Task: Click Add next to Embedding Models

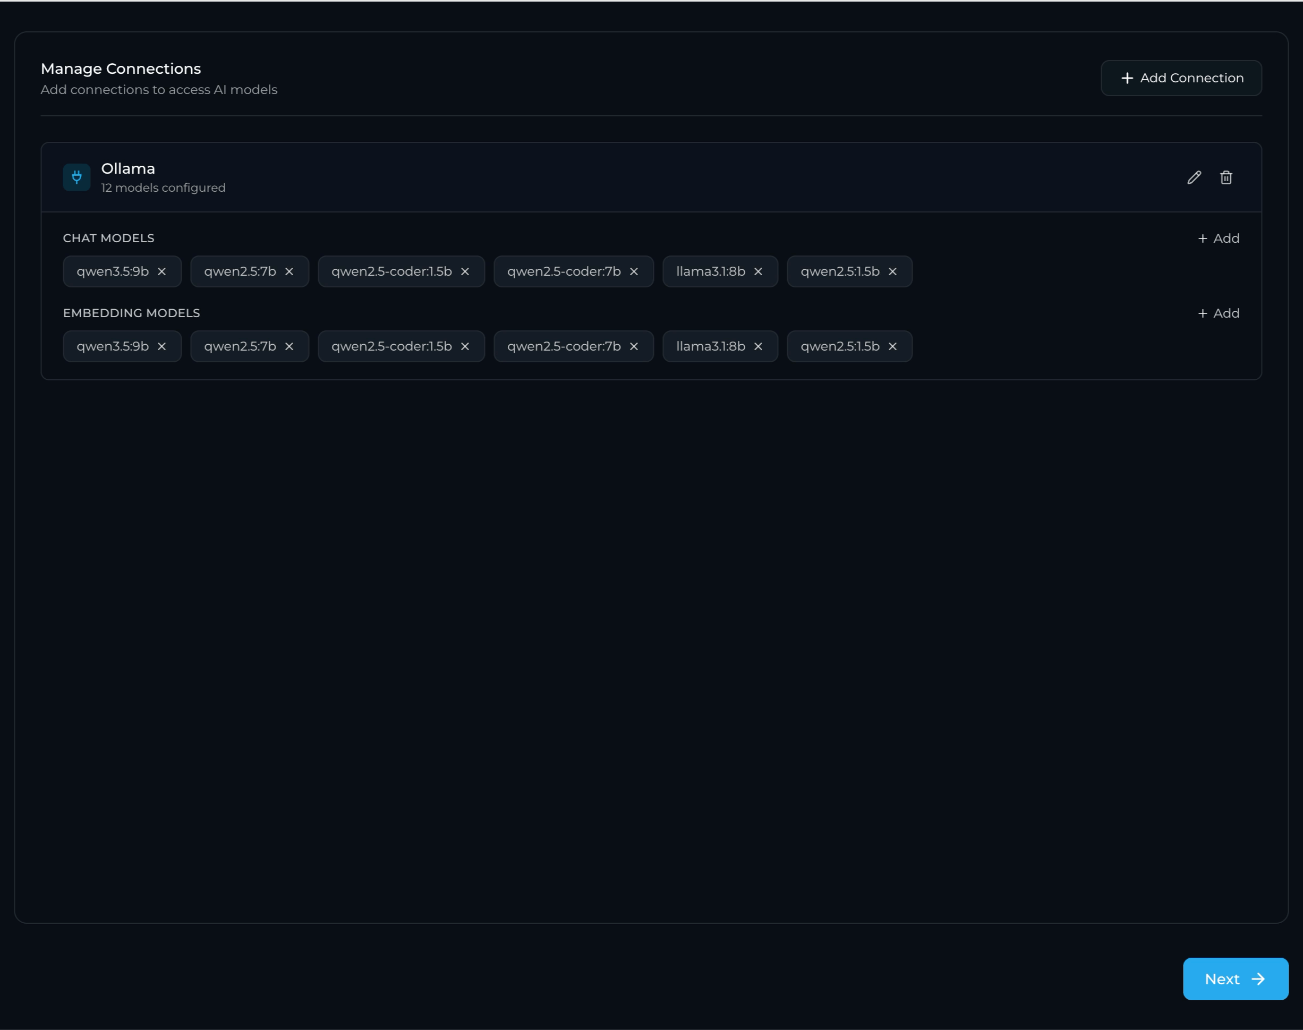Action: pyautogui.click(x=1217, y=312)
